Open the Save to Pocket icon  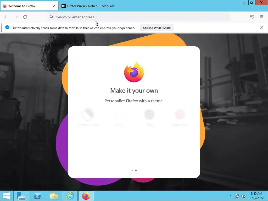(x=252, y=17)
